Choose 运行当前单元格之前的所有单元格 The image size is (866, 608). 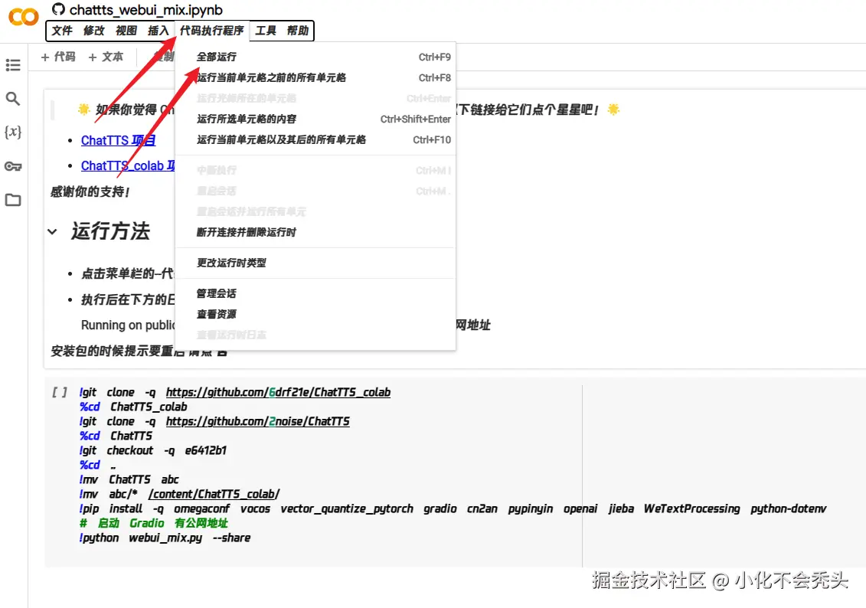coord(315,77)
